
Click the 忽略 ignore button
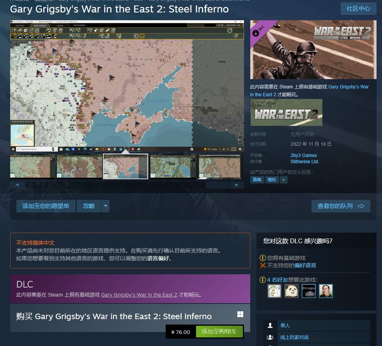click(x=89, y=206)
